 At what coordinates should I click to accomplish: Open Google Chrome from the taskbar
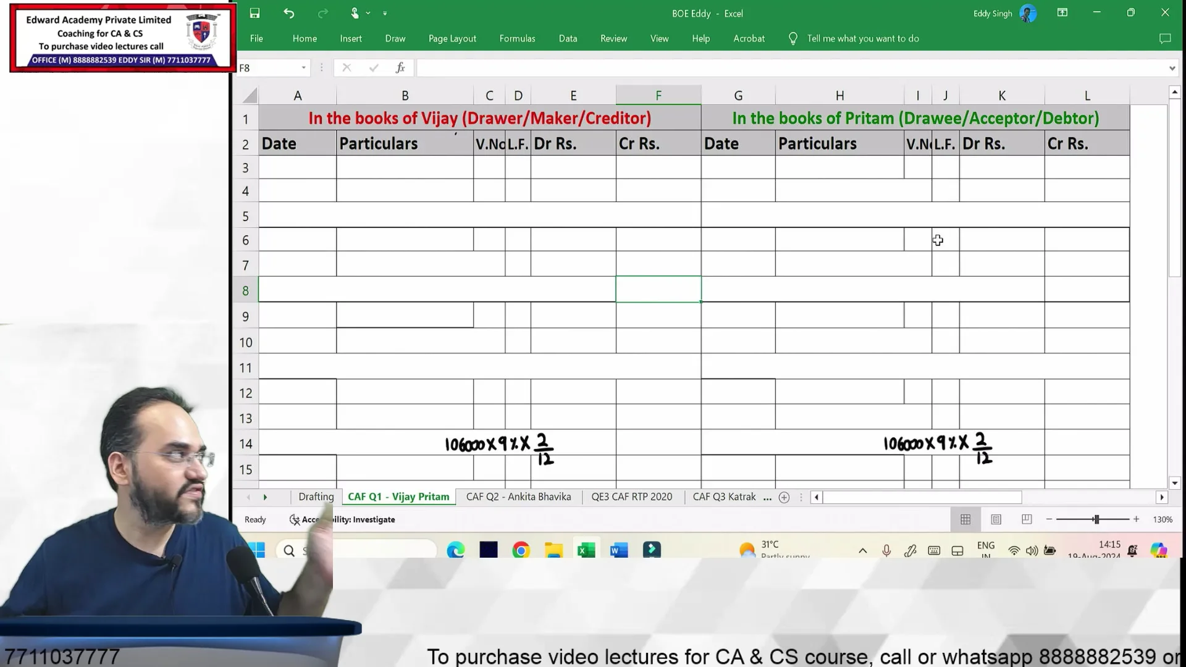click(521, 550)
